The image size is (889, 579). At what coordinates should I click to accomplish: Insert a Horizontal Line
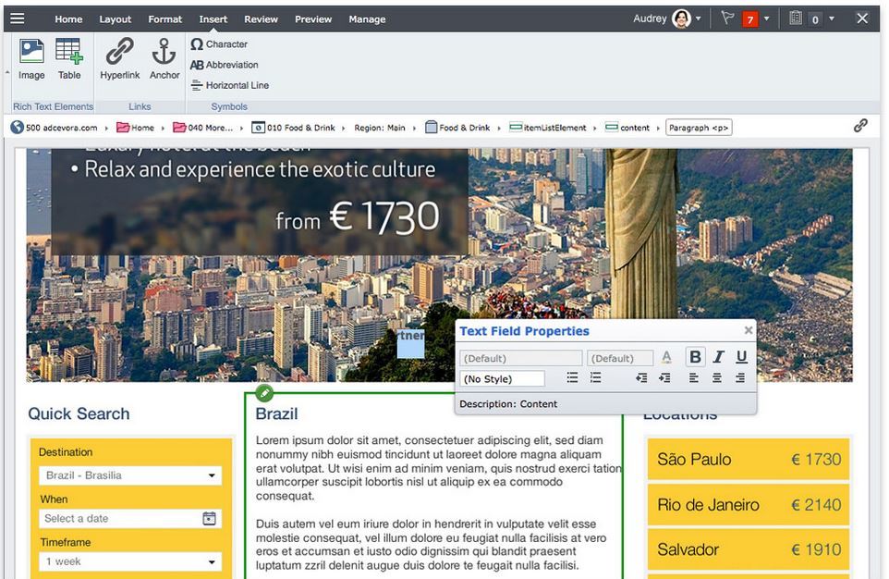pos(229,85)
